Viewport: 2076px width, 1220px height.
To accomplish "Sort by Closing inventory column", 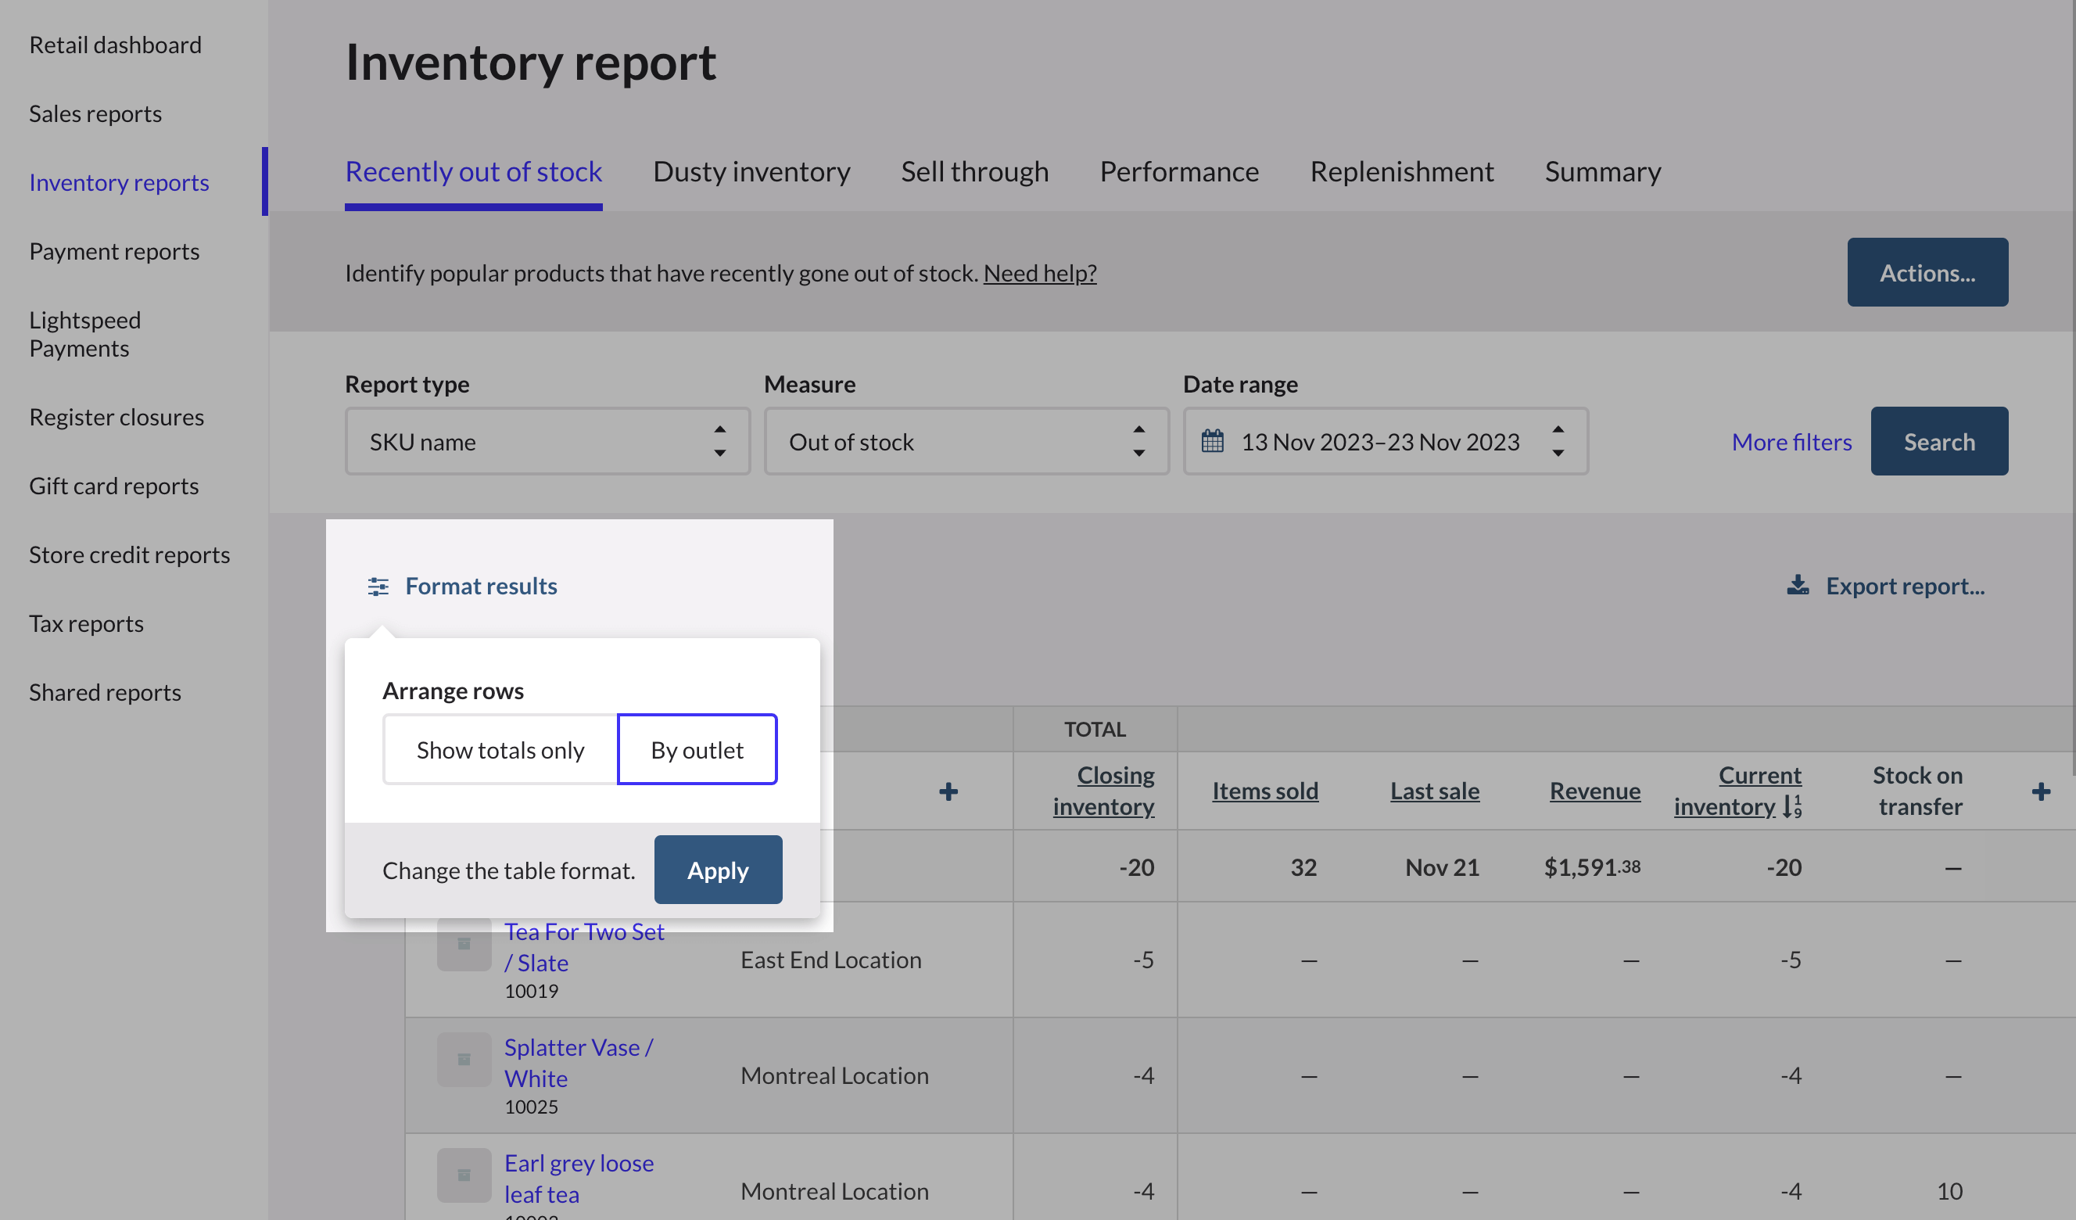I will [1104, 791].
